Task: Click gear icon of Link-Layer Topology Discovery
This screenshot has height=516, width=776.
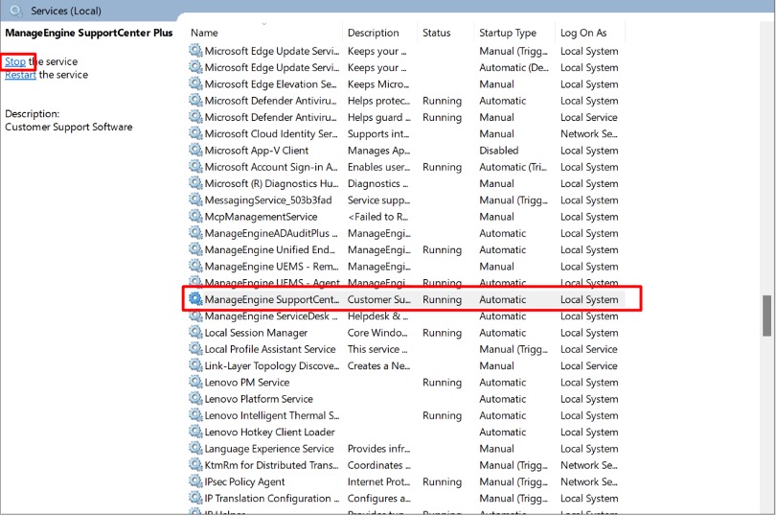Action: pos(195,365)
